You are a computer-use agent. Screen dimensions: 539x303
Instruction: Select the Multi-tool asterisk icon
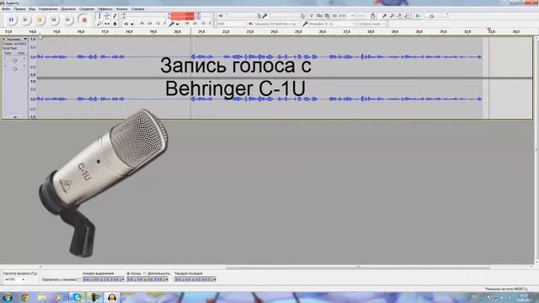[115, 24]
